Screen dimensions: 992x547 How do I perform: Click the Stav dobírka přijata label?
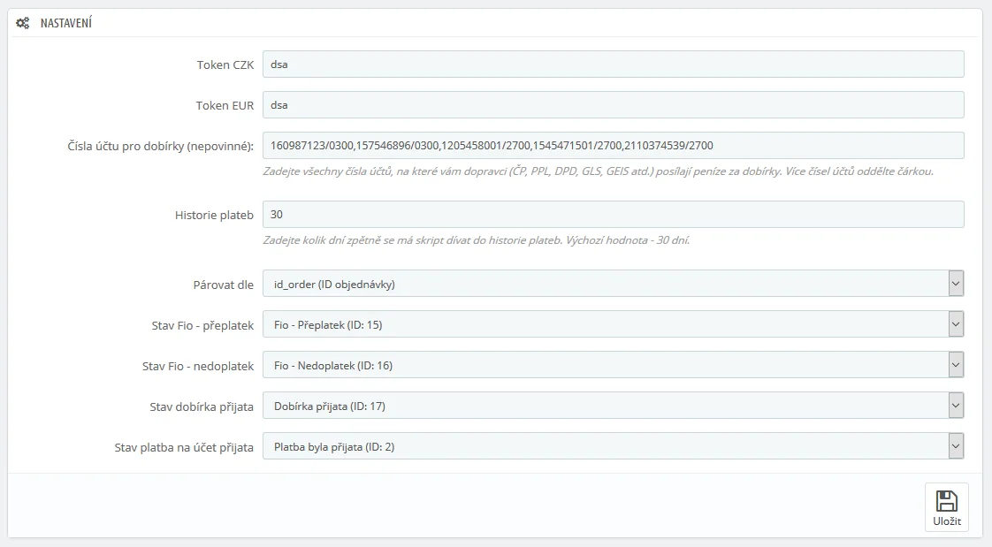point(202,406)
